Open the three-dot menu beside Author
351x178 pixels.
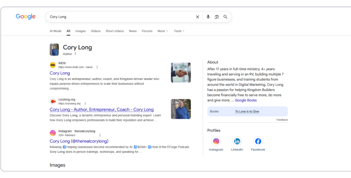pos(75,54)
